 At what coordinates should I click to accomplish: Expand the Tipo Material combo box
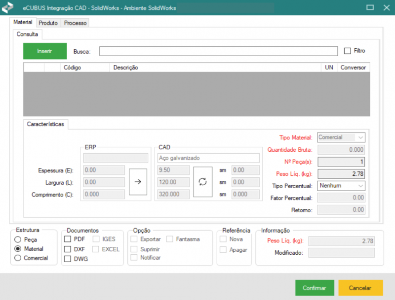[x=341, y=137]
